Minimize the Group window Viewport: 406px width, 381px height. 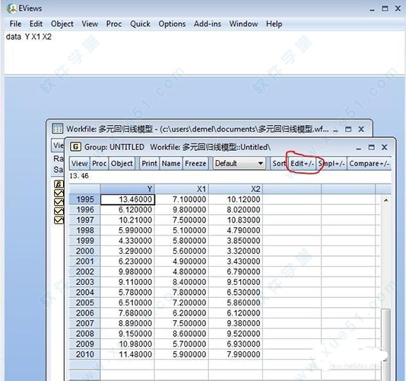pyautogui.click(x=358, y=148)
